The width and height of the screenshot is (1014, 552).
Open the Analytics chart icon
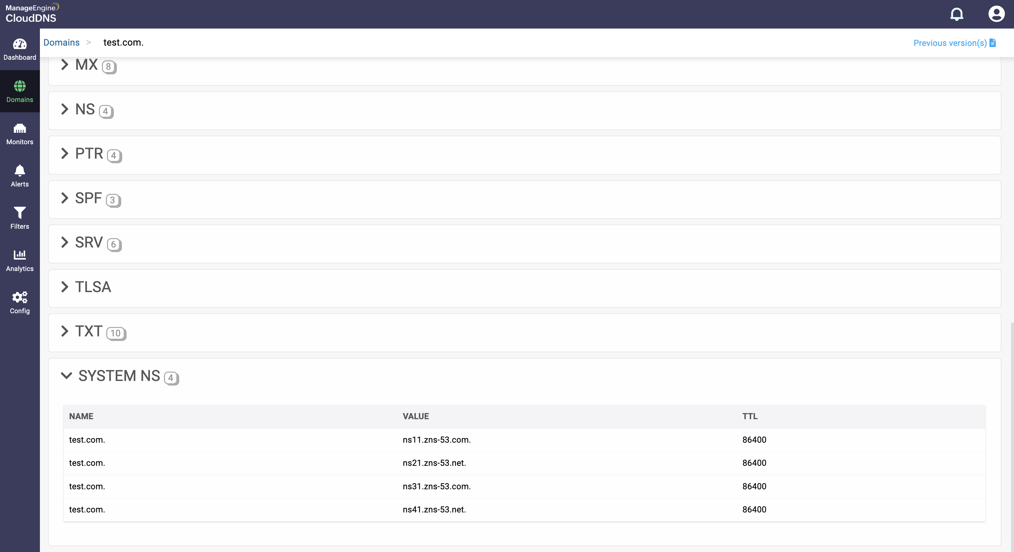20,255
